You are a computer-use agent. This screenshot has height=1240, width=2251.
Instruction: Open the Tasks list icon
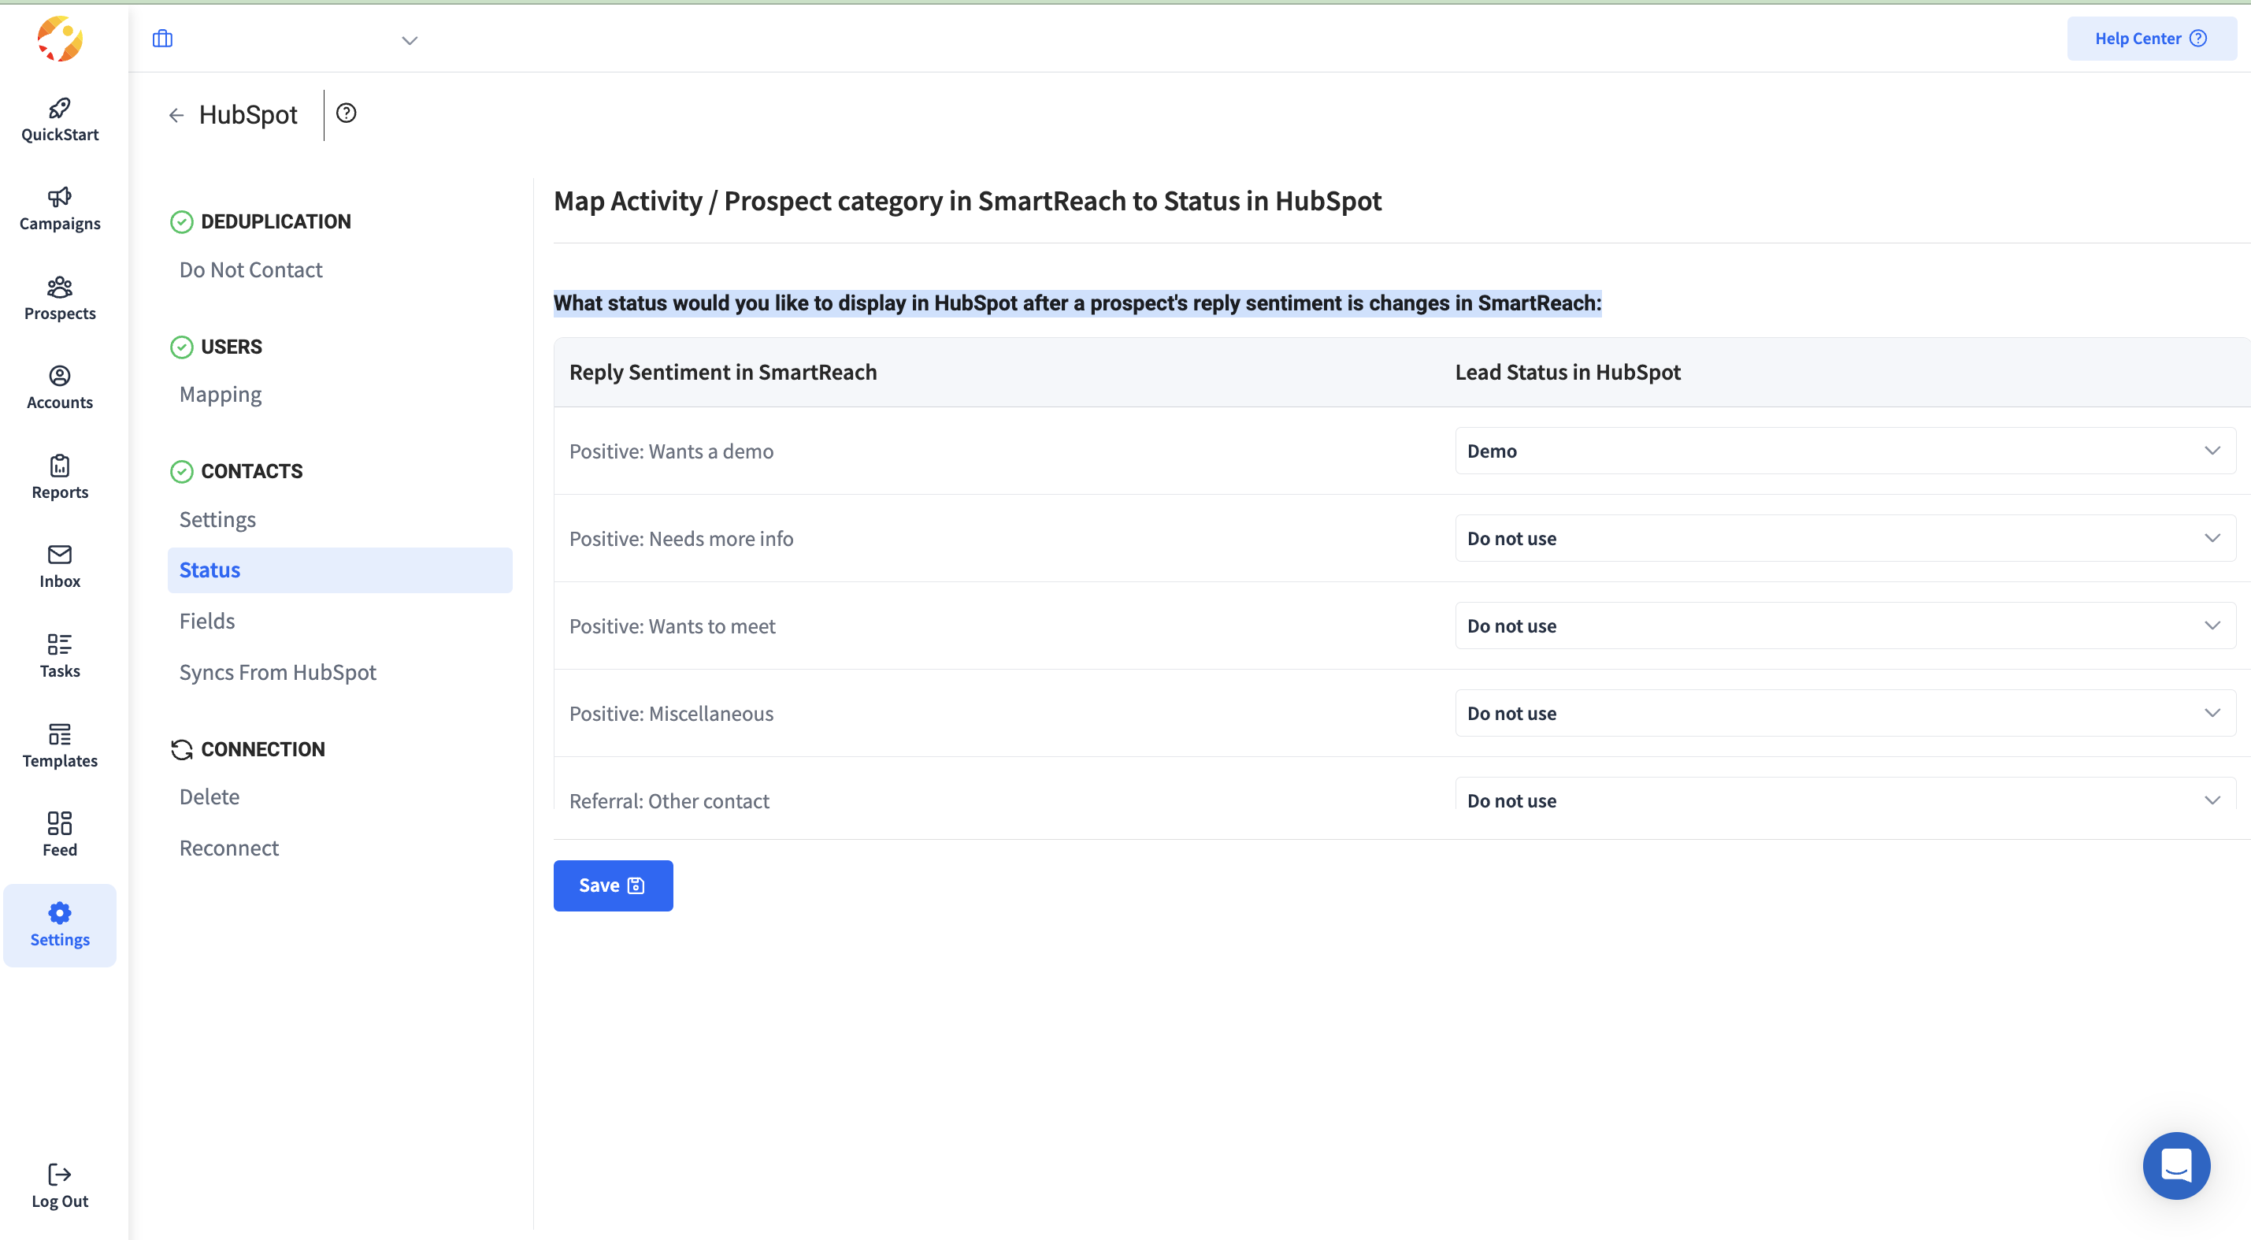(x=59, y=645)
